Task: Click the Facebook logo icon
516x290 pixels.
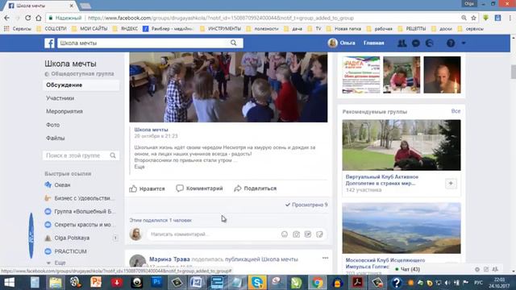Action: 49,43
